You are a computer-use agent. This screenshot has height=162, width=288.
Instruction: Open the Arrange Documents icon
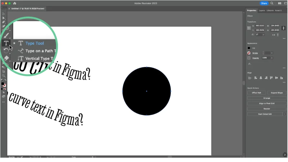click(x=280, y=3)
